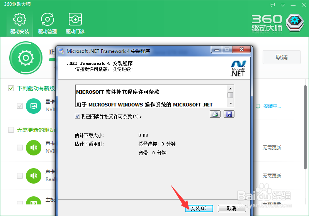Screen dimensions: 309x216
Task: Click the 安装中... status text
Action: [272, 106]
